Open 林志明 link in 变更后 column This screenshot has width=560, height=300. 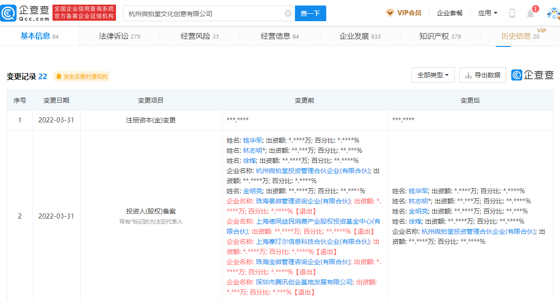coord(418,201)
